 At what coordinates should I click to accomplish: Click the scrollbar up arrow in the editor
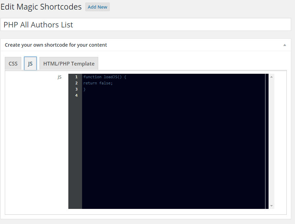[271, 77]
